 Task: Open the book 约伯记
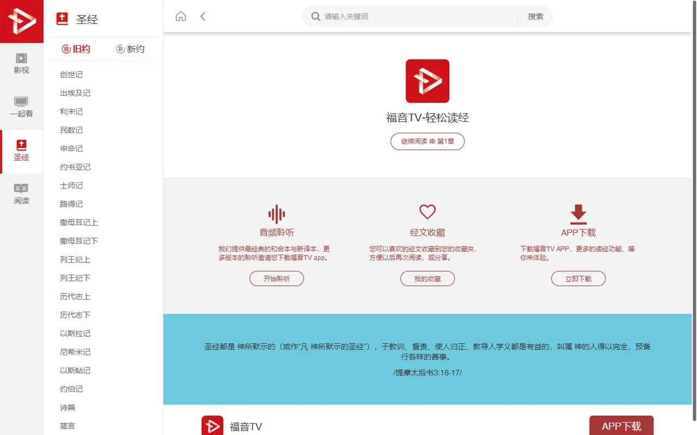pos(71,389)
